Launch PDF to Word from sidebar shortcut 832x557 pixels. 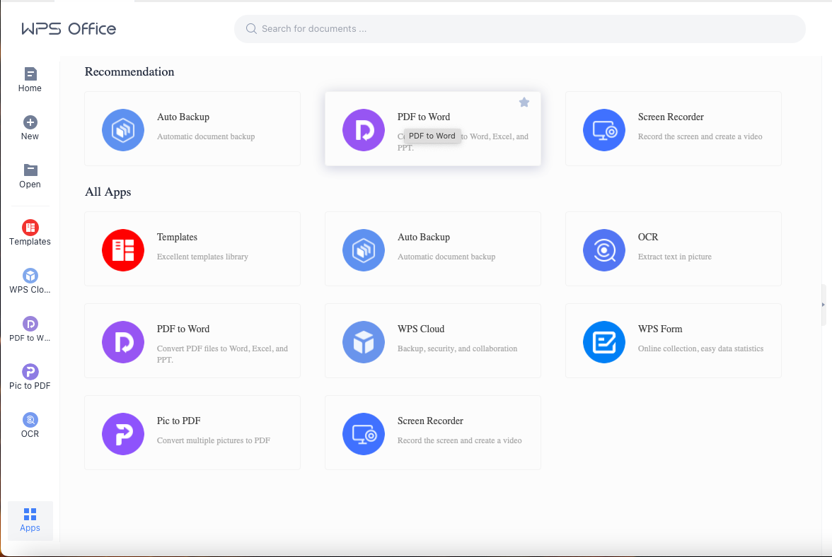(30, 329)
